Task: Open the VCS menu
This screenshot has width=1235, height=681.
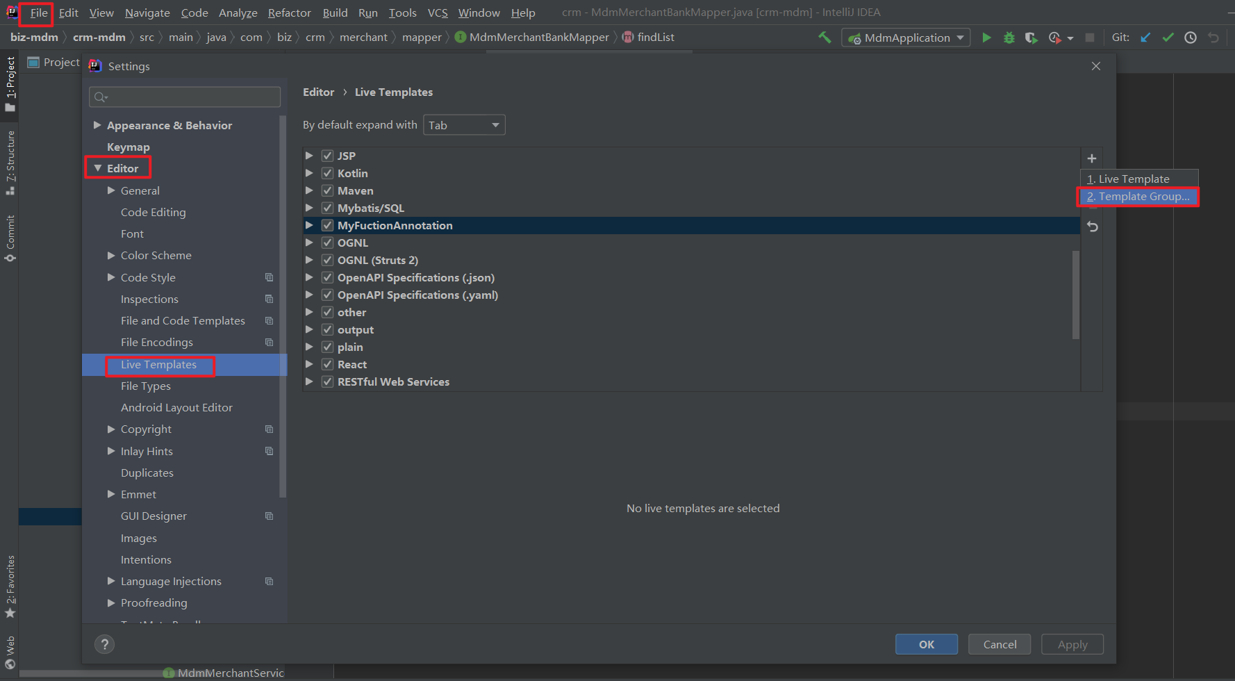Action: pyautogui.click(x=438, y=13)
